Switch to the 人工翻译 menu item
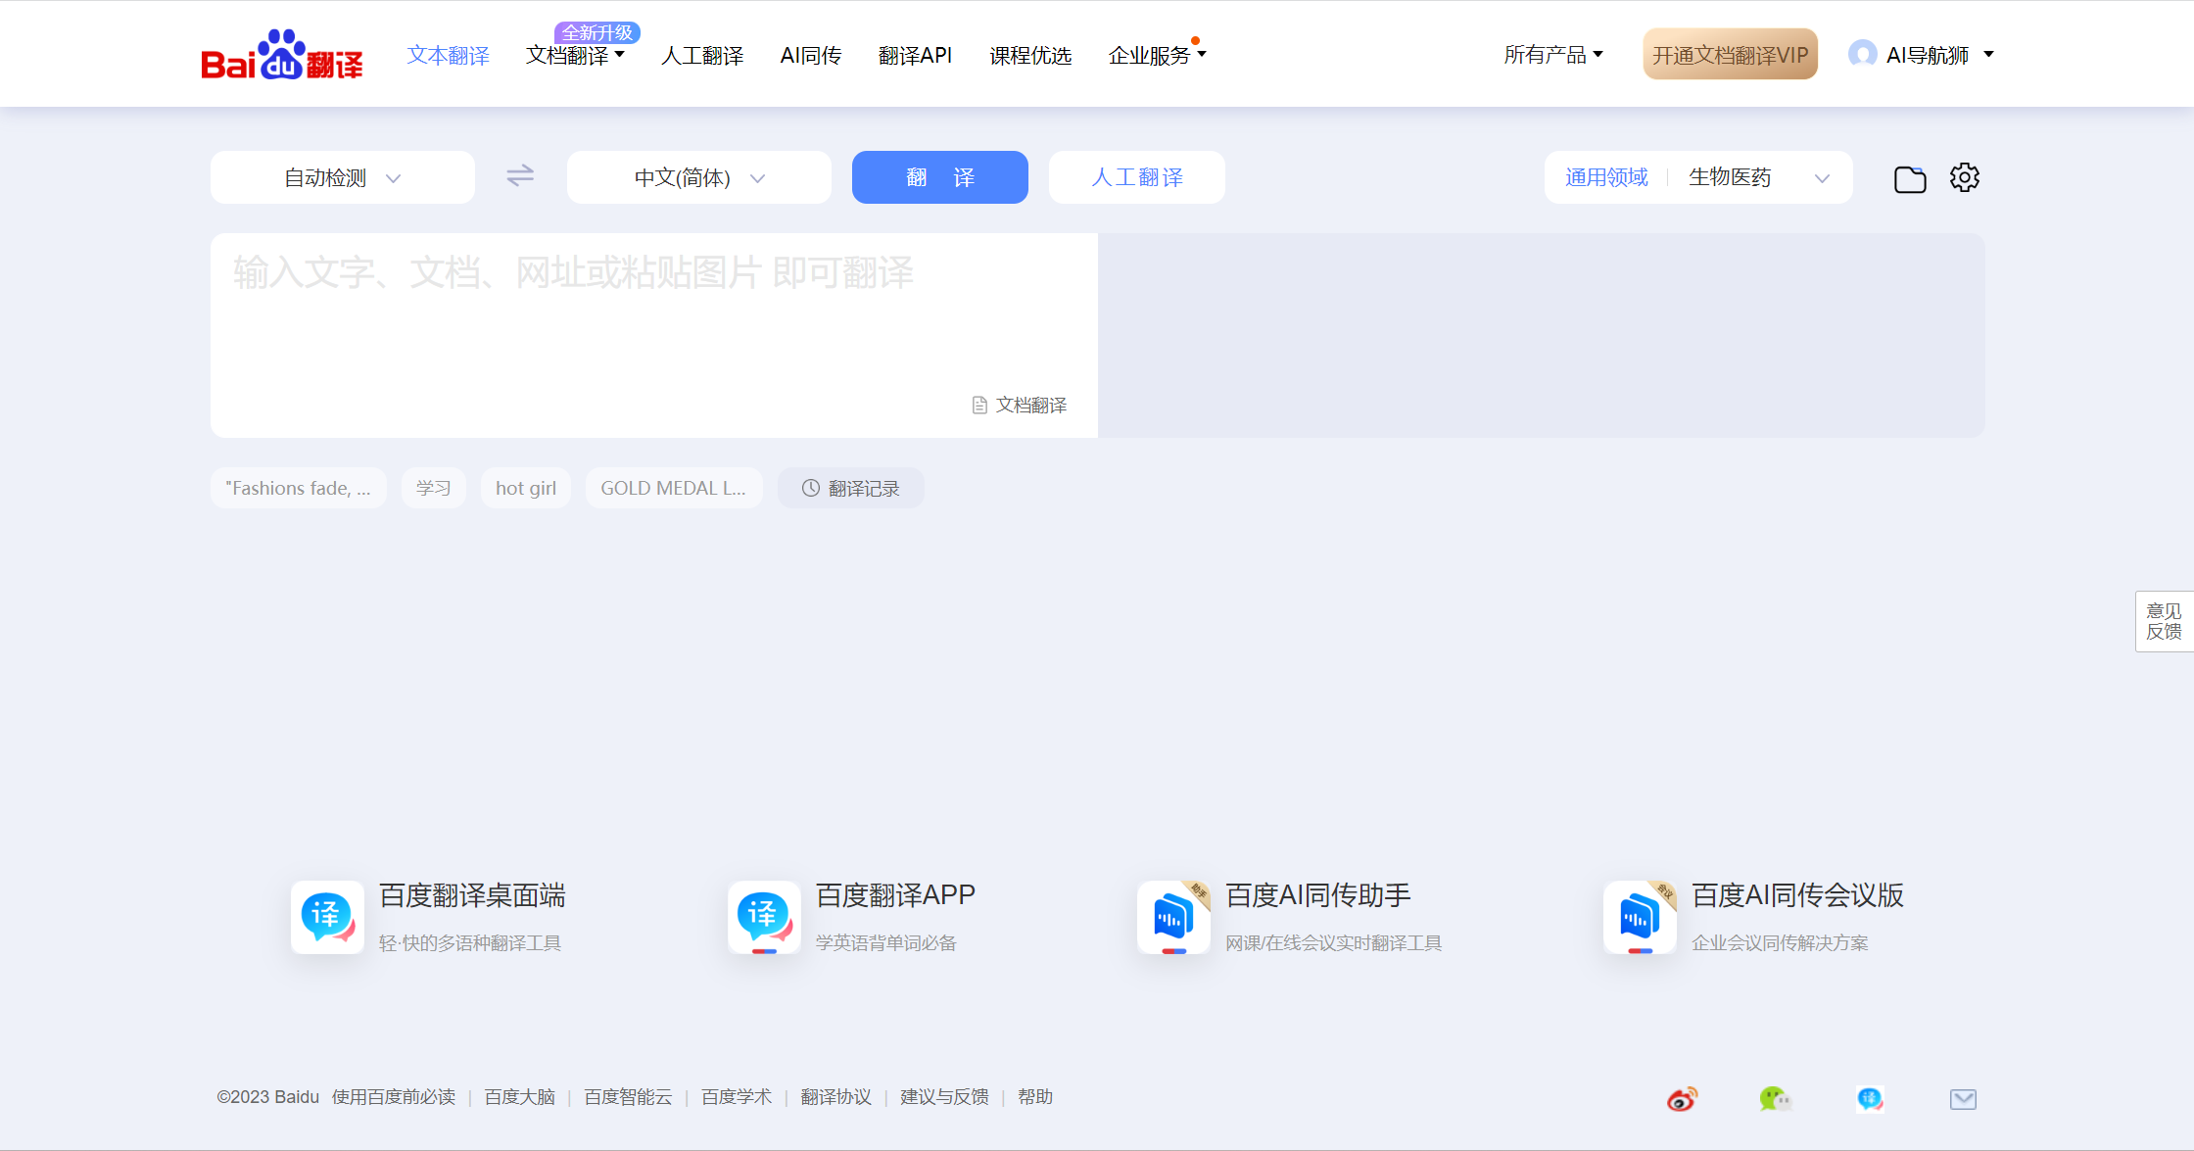This screenshot has height=1151, width=2194. (x=701, y=56)
